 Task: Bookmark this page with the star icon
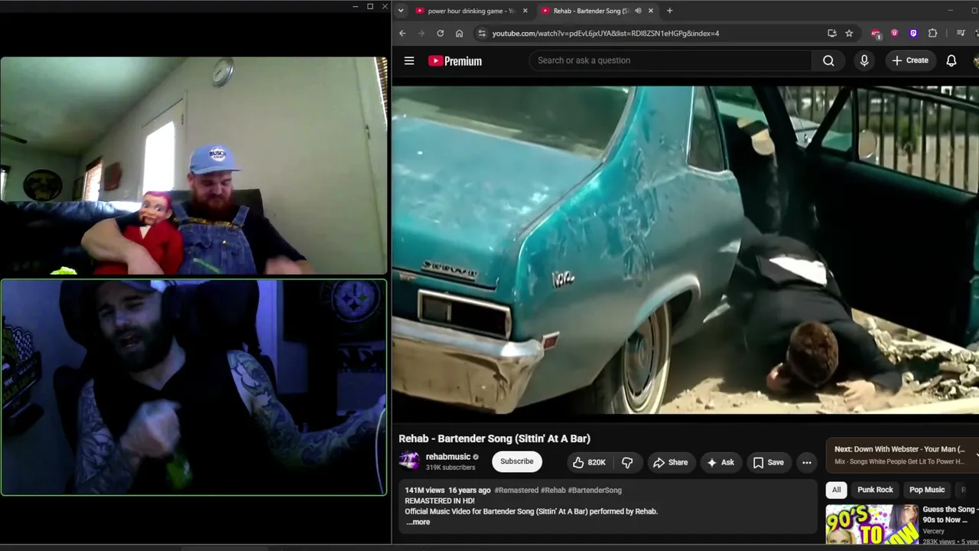point(849,33)
